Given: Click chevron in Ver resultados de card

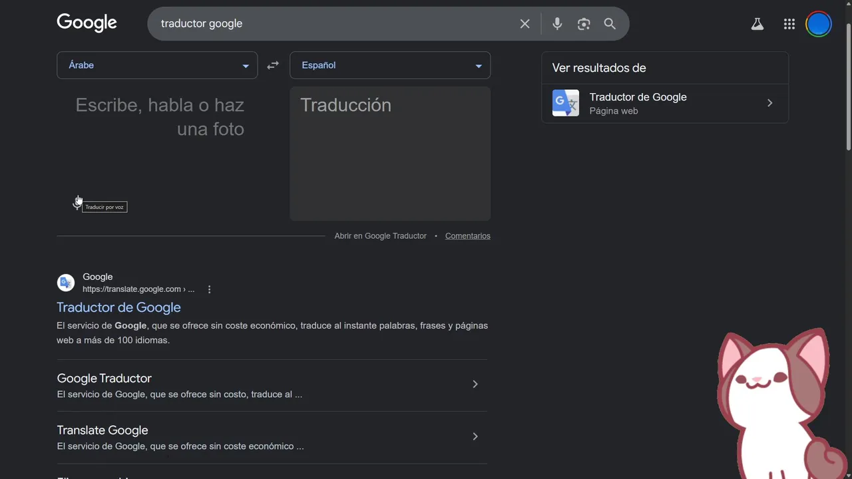Looking at the screenshot, I should pos(769,103).
